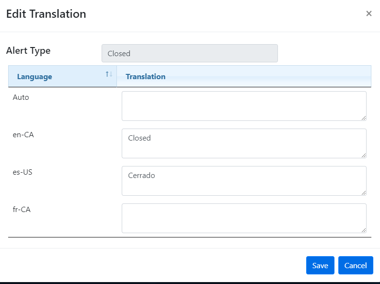The width and height of the screenshot is (380, 284).
Task: Focus the en-CA translation text box
Action: [x=243, y=143]
